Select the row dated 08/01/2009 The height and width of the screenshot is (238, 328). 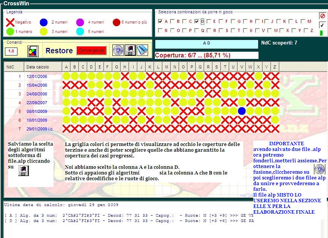tap(142, 111)
